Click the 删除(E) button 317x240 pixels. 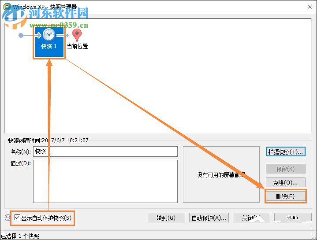tap(285, 196)
